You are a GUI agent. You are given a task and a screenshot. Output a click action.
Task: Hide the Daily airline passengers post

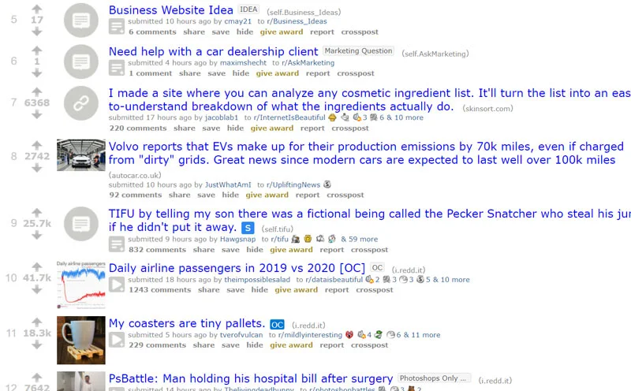[259, 290]
